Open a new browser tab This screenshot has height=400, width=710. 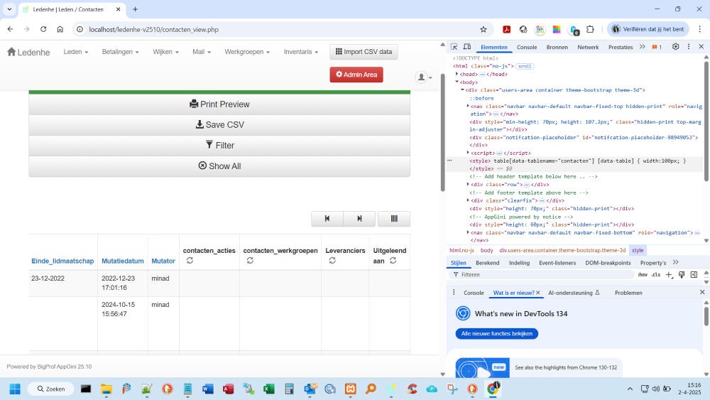click(135, 9)
